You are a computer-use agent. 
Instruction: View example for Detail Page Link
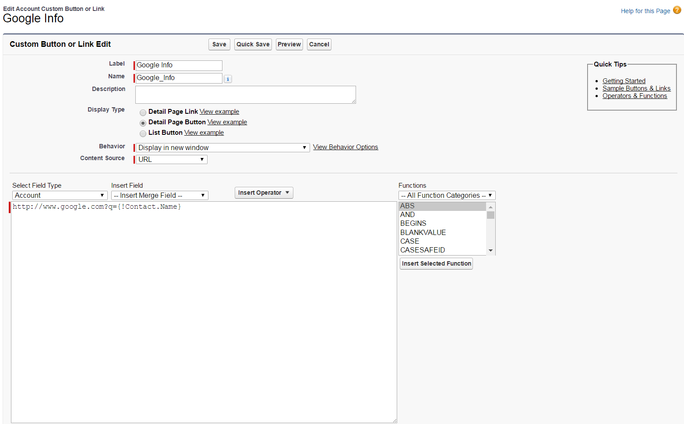pos(219,112)
